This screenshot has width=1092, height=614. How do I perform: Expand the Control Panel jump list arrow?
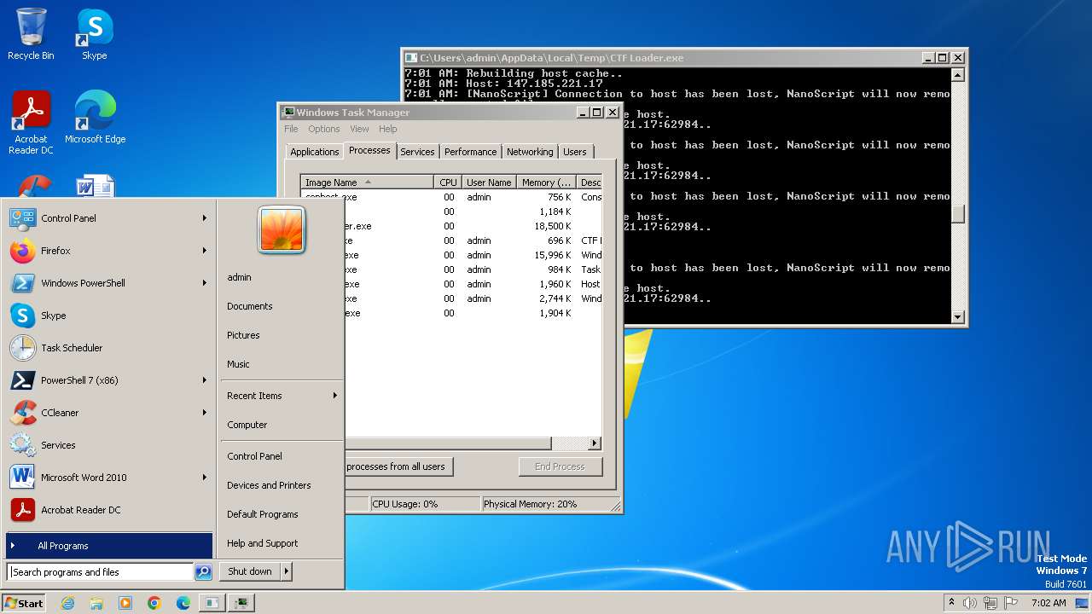click(x=205, y=218)
